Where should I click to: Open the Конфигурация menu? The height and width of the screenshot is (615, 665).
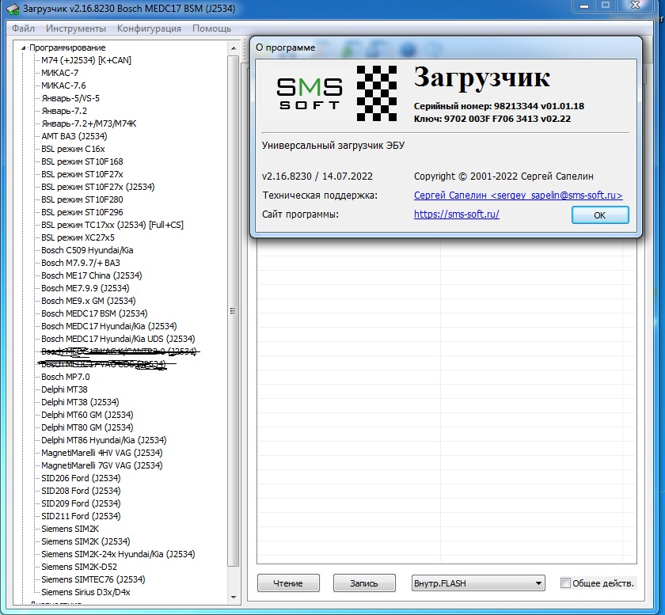tap(149, 28)
